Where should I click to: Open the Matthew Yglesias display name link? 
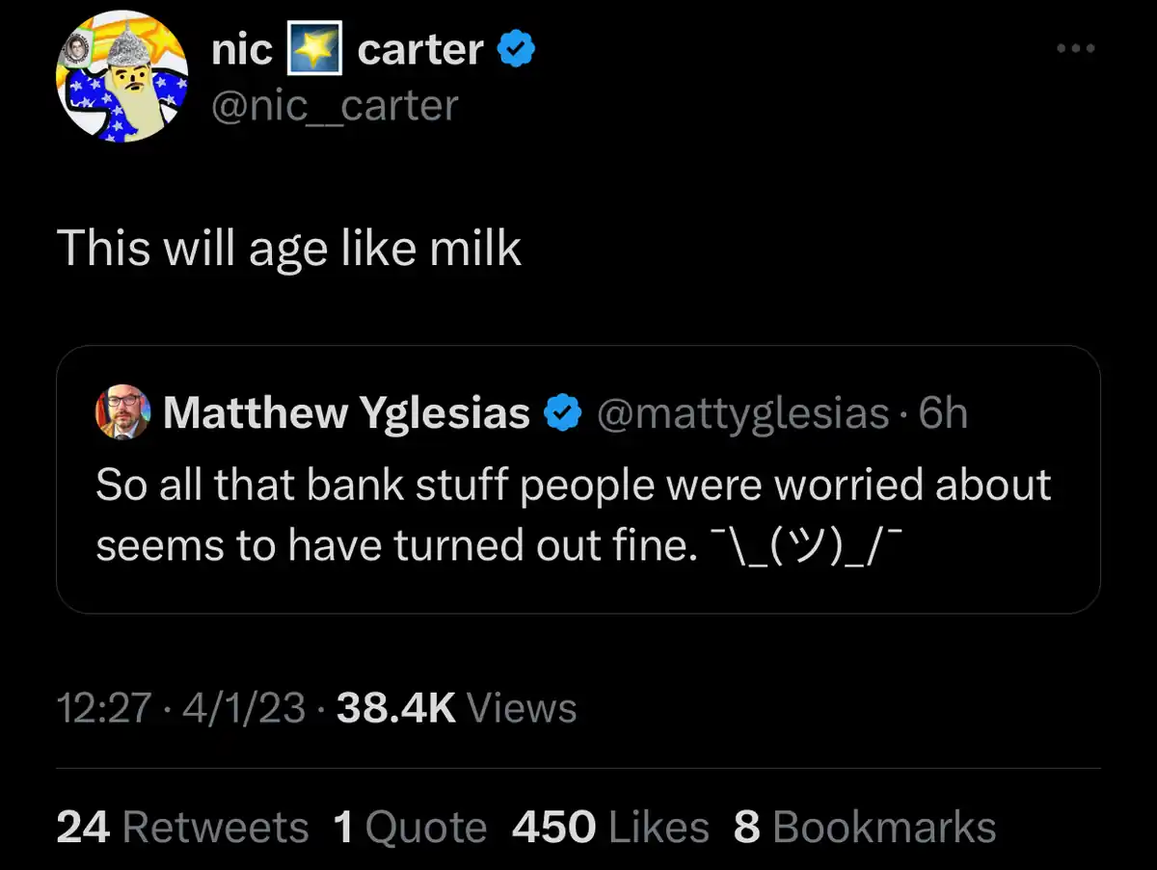click(x=347, y=413)
